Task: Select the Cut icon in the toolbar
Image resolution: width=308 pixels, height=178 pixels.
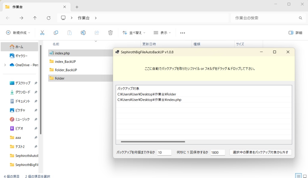Action: tap(42, 32)
